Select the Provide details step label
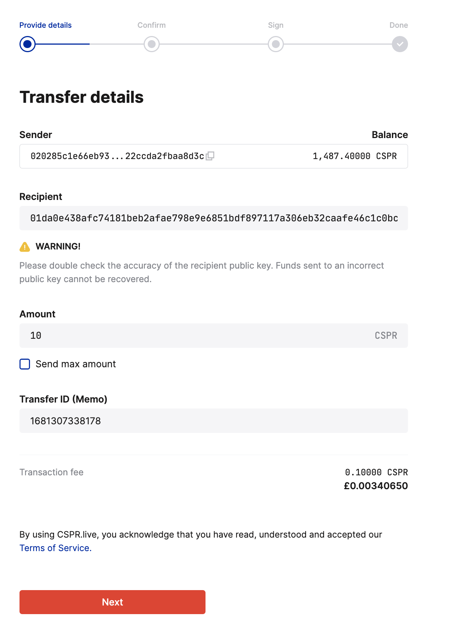The width and height of the screenshot is (468, 637). [x=45, y=25]
